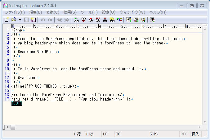Click the [EOF] marker
Image resolution: width=210 pixels, height=140 pixels.
pos(17,103)
